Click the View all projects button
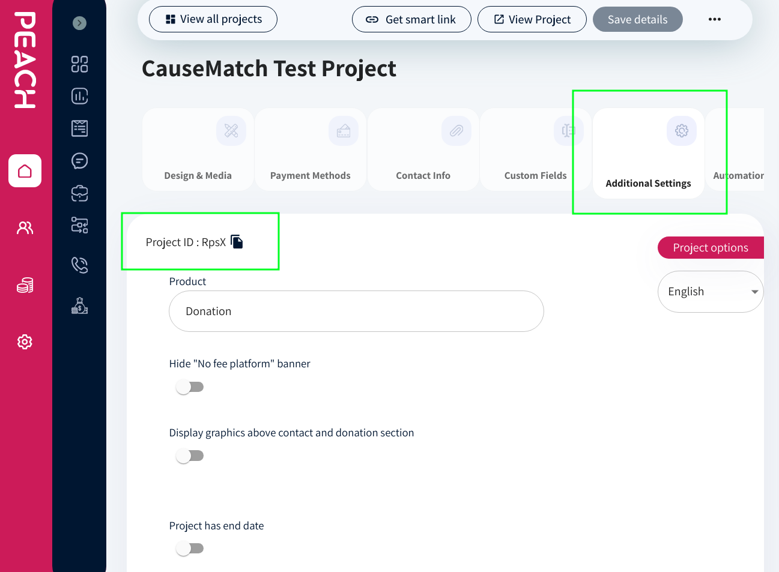The image size is (779, 572). click(213, 19)
